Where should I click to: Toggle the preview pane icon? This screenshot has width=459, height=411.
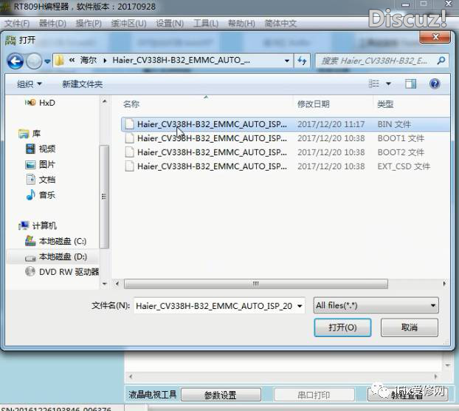(x=410, y=84)
